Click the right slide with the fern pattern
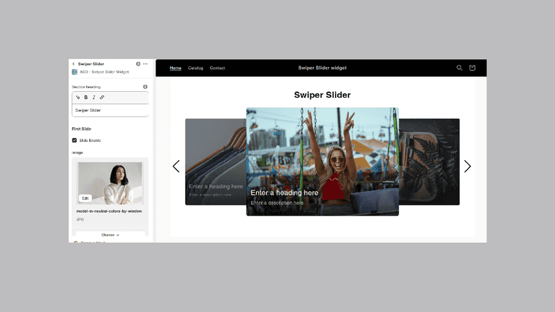Viewport: 555px width, 312px height. pyautogui.click(x=429, y=161)
